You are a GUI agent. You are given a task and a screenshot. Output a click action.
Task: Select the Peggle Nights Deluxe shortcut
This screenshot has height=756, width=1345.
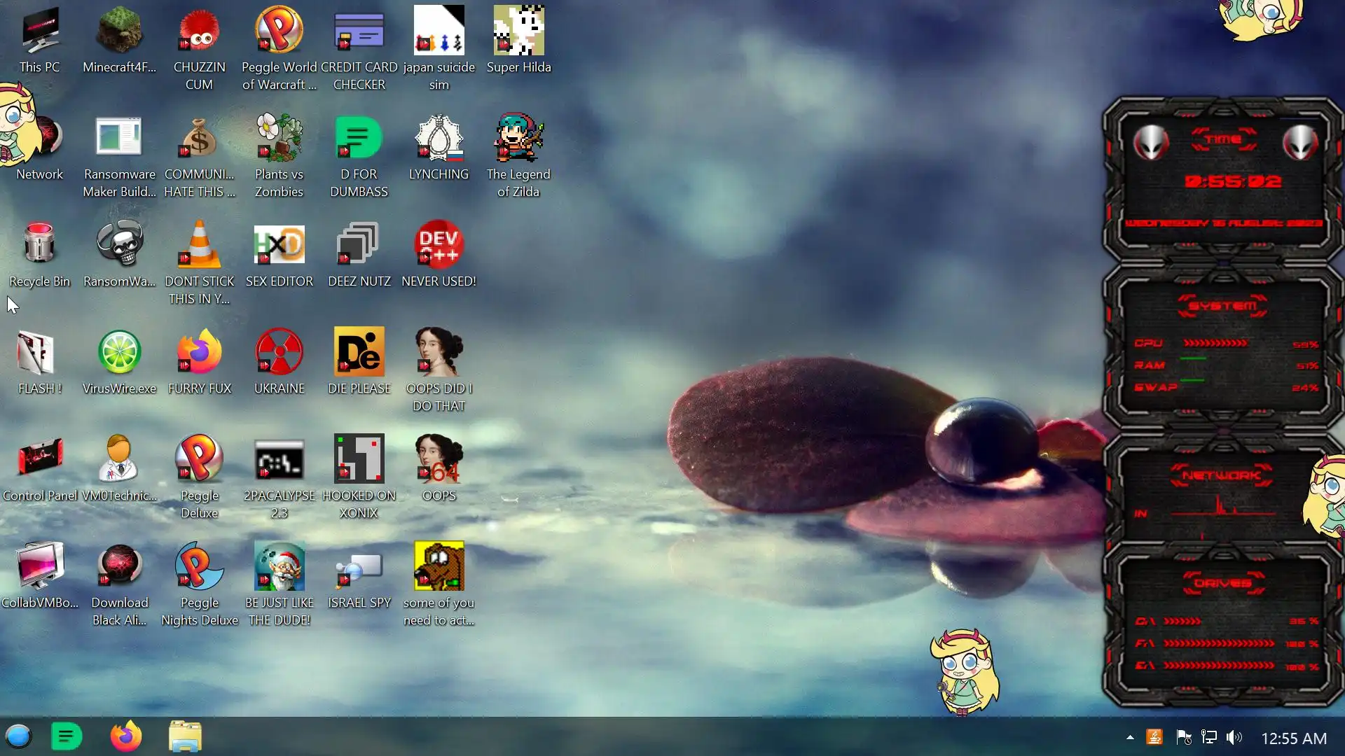point(199,566)
